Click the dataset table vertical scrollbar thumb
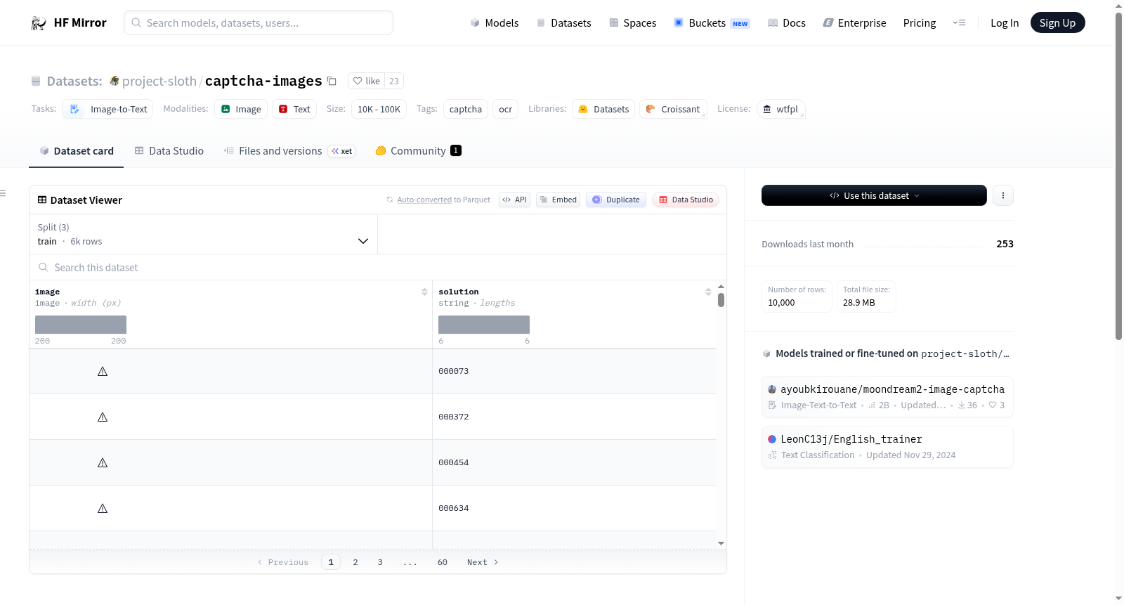This screenshot has width=1124, height=605. (x=721, y=300)
